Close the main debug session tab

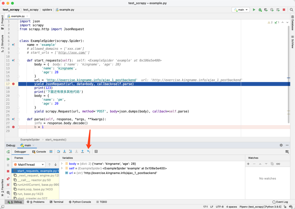pos(34,145)
